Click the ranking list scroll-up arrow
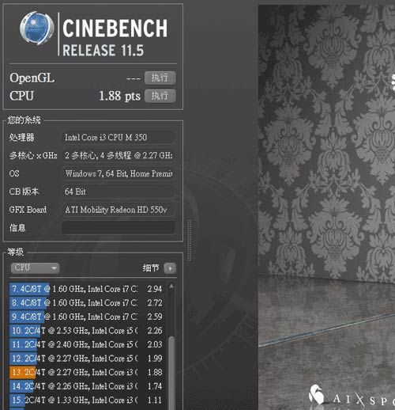Image resolution: width=395 pixels, height=410 pixels. 171,286
